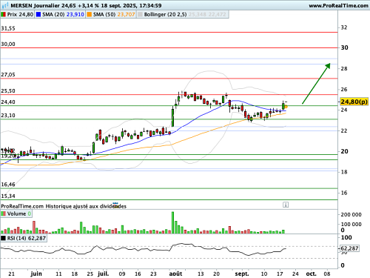Click the sept. label on time axis
This screenshot has height=278, width=370.
click(x=242, y=274)
